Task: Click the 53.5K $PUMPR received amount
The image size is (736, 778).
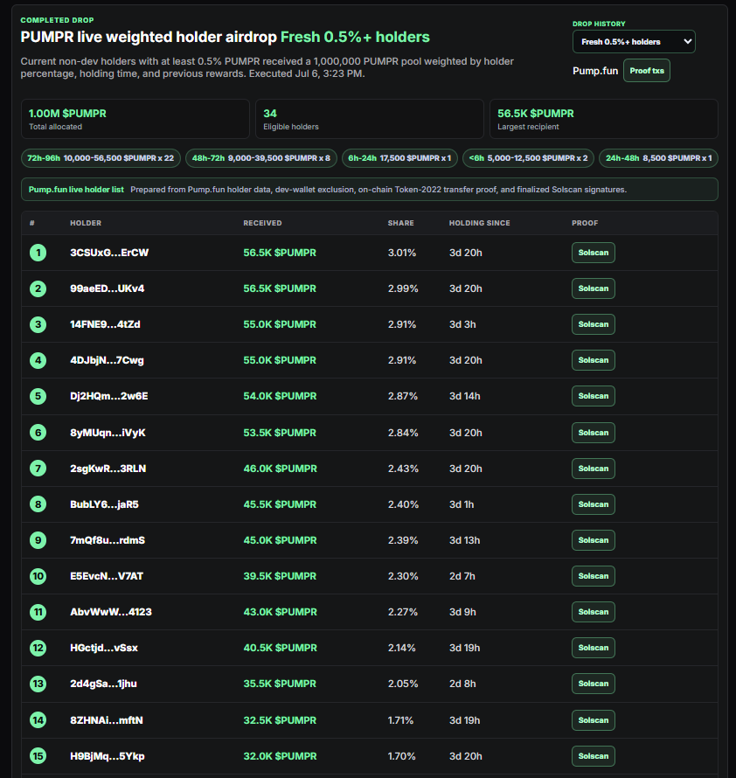Action: [x=280, y=433]
